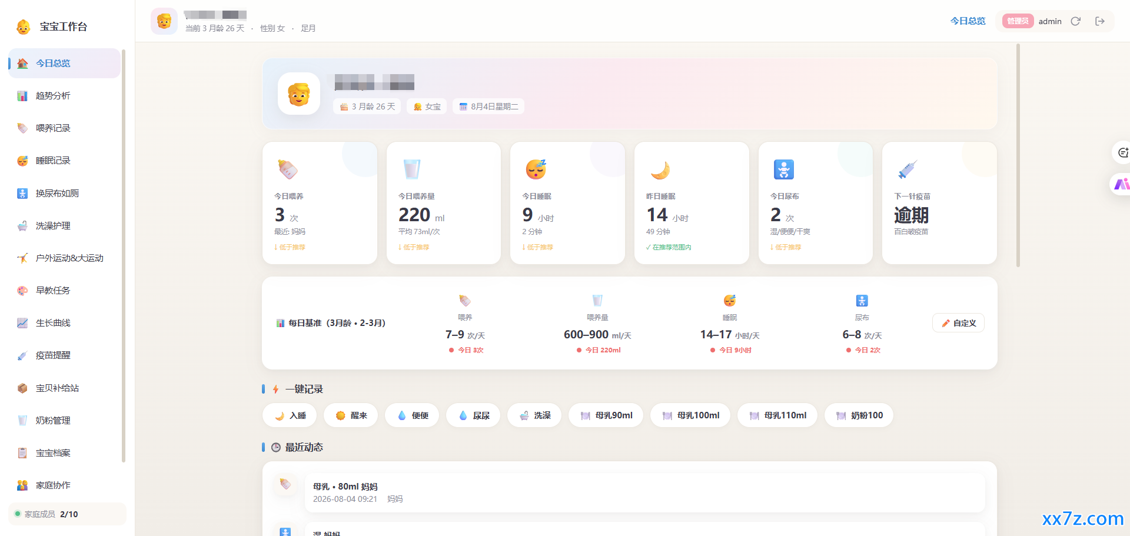Click the 喂养 bottle icon in daily baseline

click(465, 301)
